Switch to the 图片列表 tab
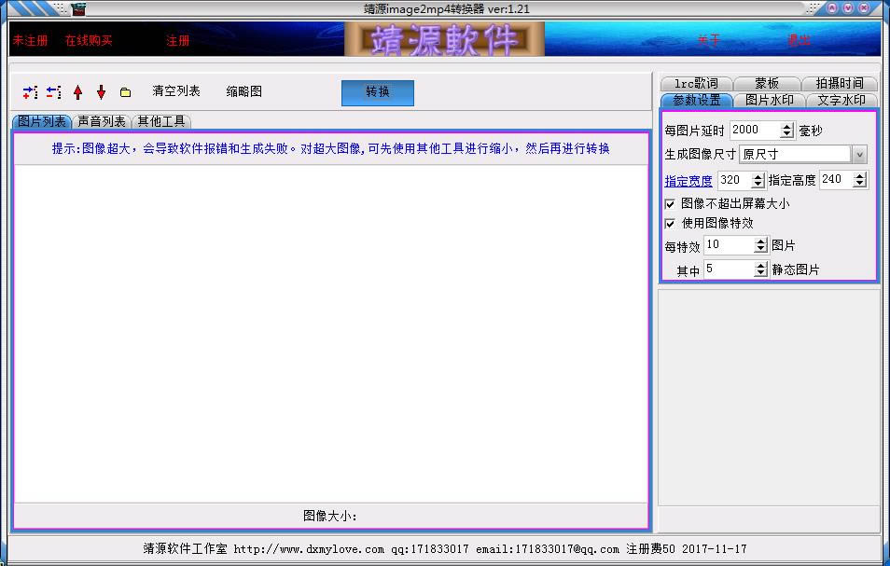The image size is (890, 566). [41, 121]
